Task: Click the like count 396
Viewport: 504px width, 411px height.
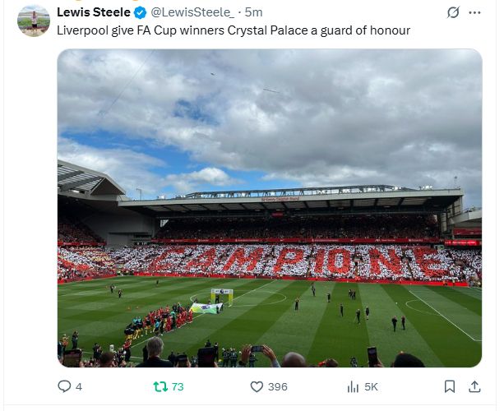Action: pyautogui.click(x=278, y=386)
